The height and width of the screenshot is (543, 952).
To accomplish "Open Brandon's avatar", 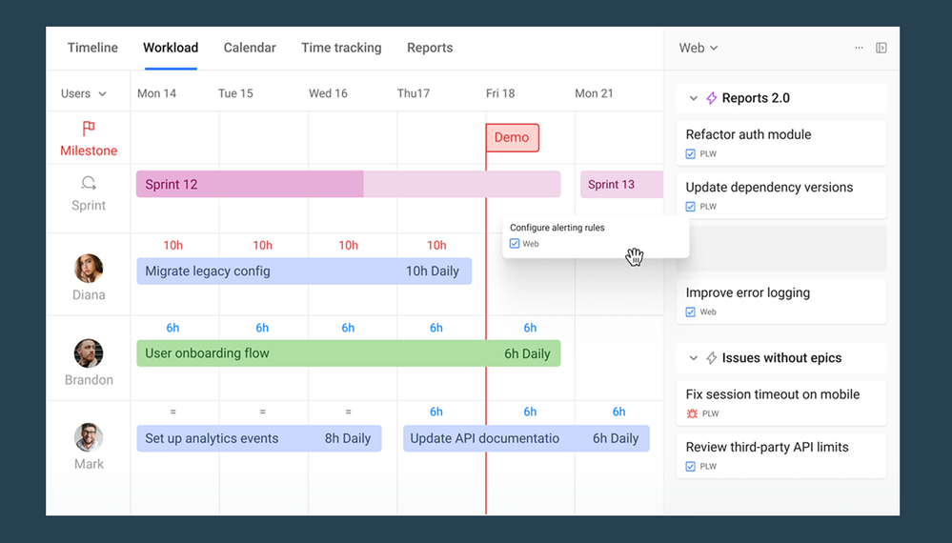I will coord(89,353).
